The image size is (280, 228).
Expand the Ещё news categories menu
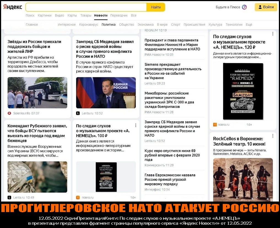pos(249,25)
